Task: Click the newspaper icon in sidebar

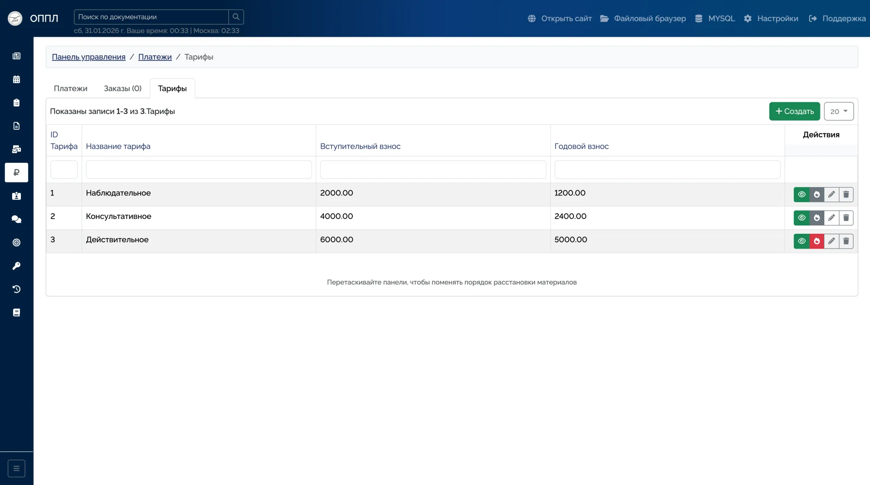Action: pos(17,56)
